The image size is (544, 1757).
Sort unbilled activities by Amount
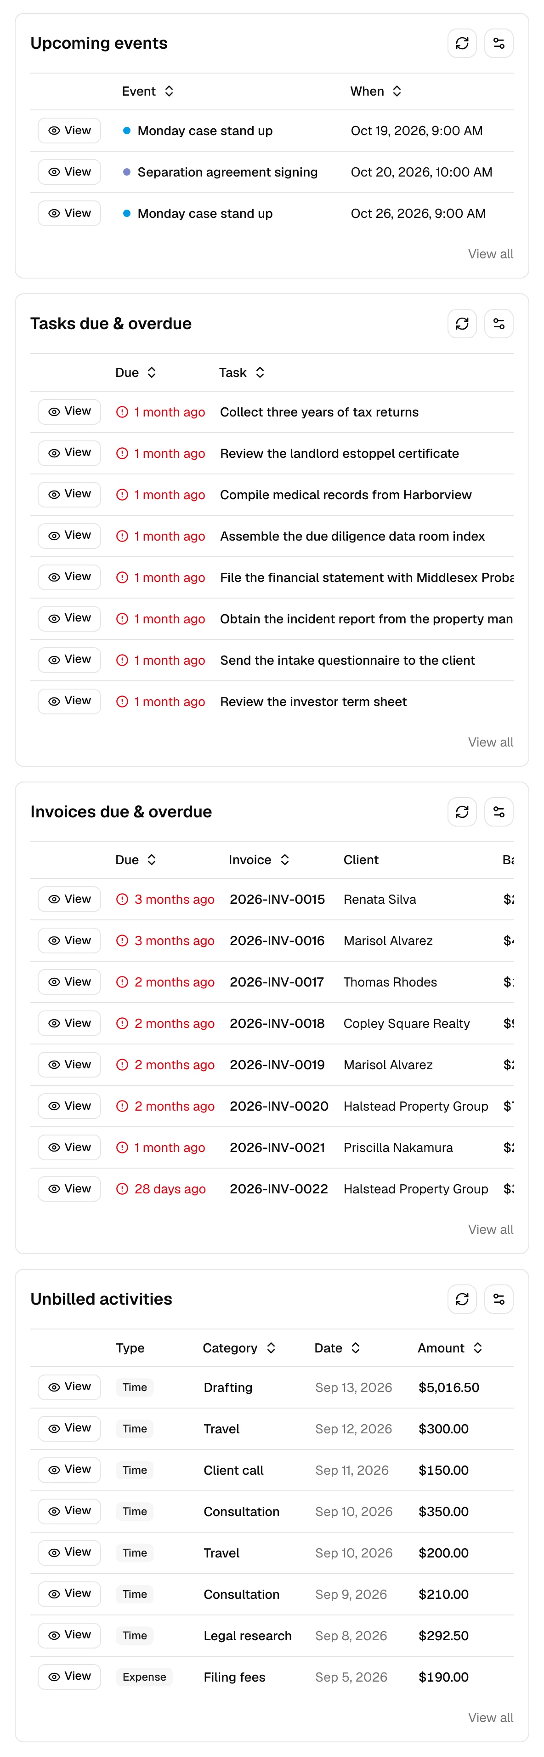pyautogui.click(x=450, y=1348)
